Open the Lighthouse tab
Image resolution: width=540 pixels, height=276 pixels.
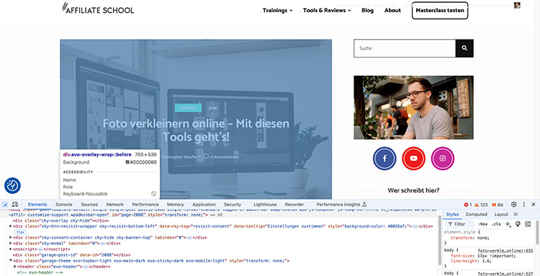265,205
